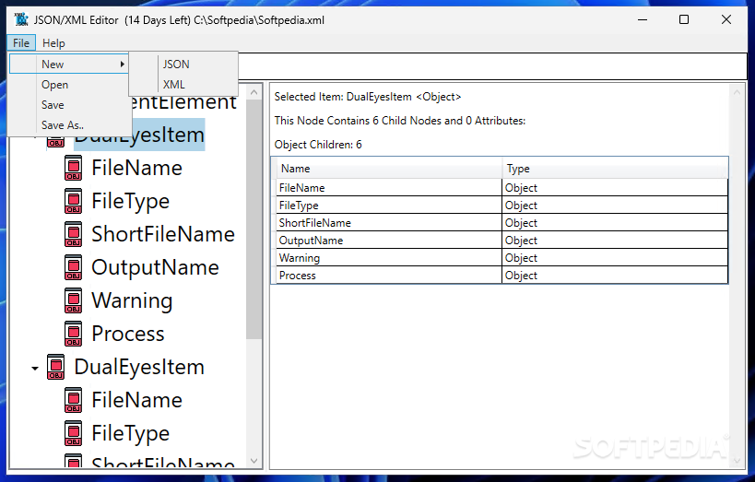Select FileName node under highlighted DualEyesItem

point(136,168)
